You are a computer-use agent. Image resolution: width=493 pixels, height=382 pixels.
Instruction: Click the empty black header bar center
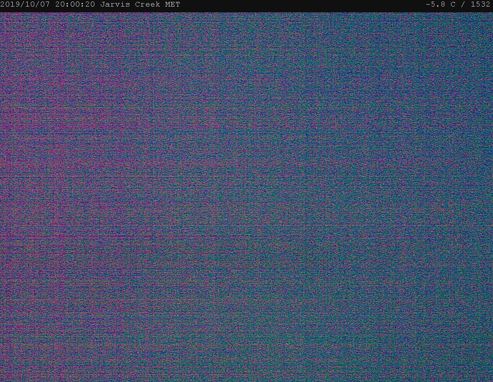click(x=300, y=5)
